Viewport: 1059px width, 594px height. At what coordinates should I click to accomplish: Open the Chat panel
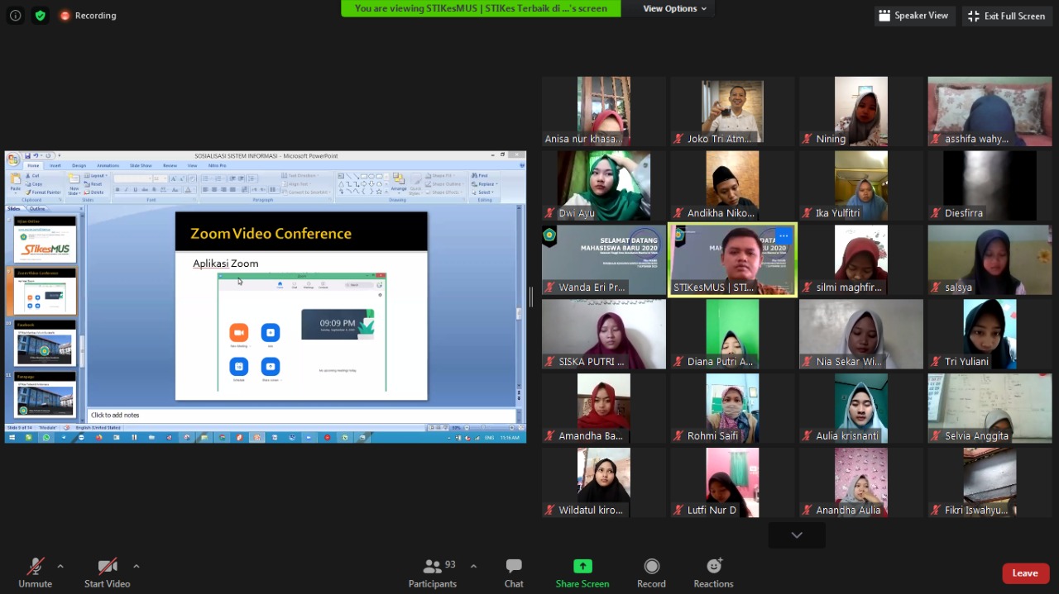[514, 573]
